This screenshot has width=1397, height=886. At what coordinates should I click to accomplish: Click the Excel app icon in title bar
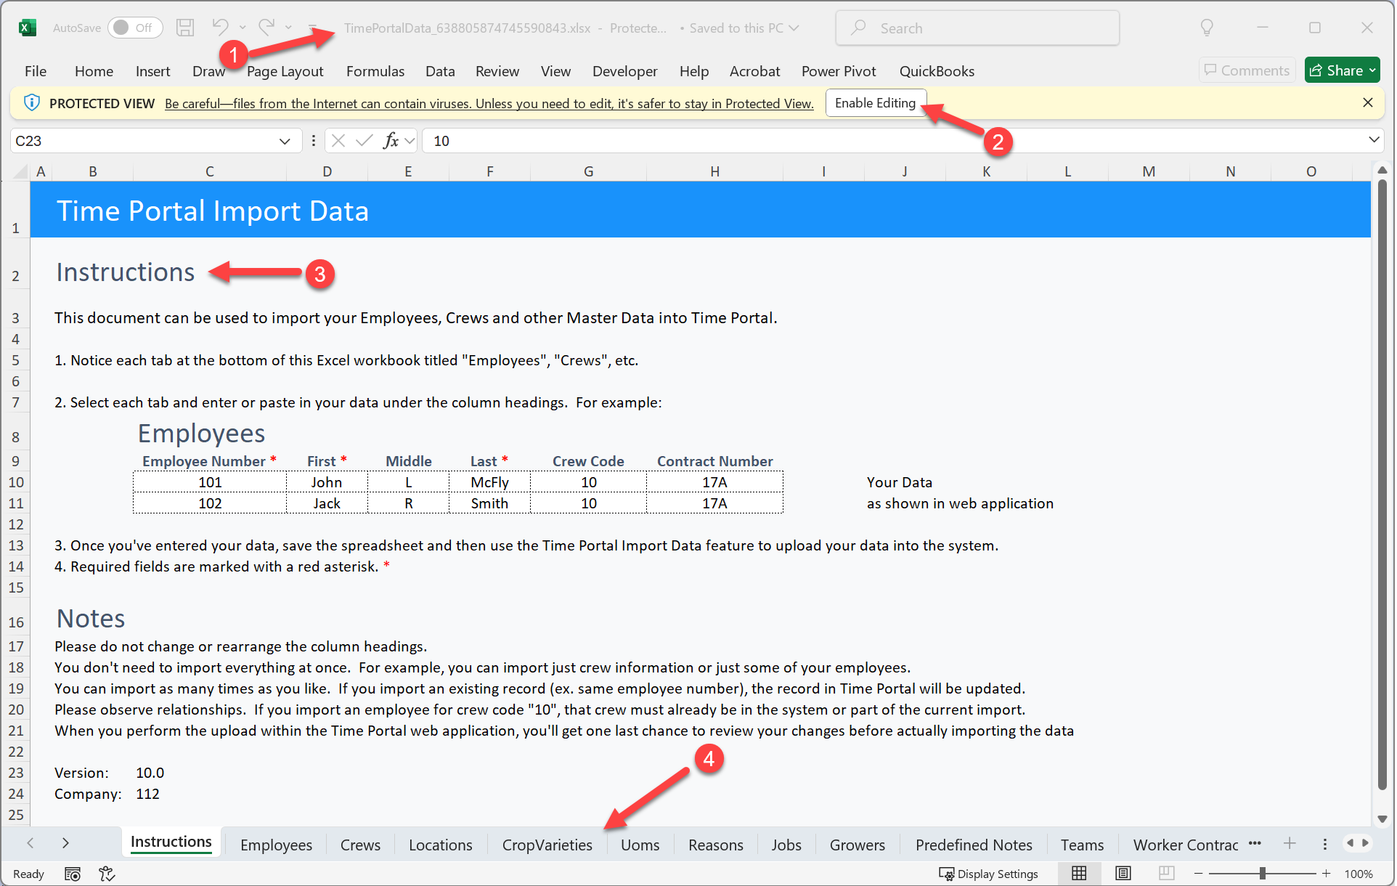tap(27, 28)
